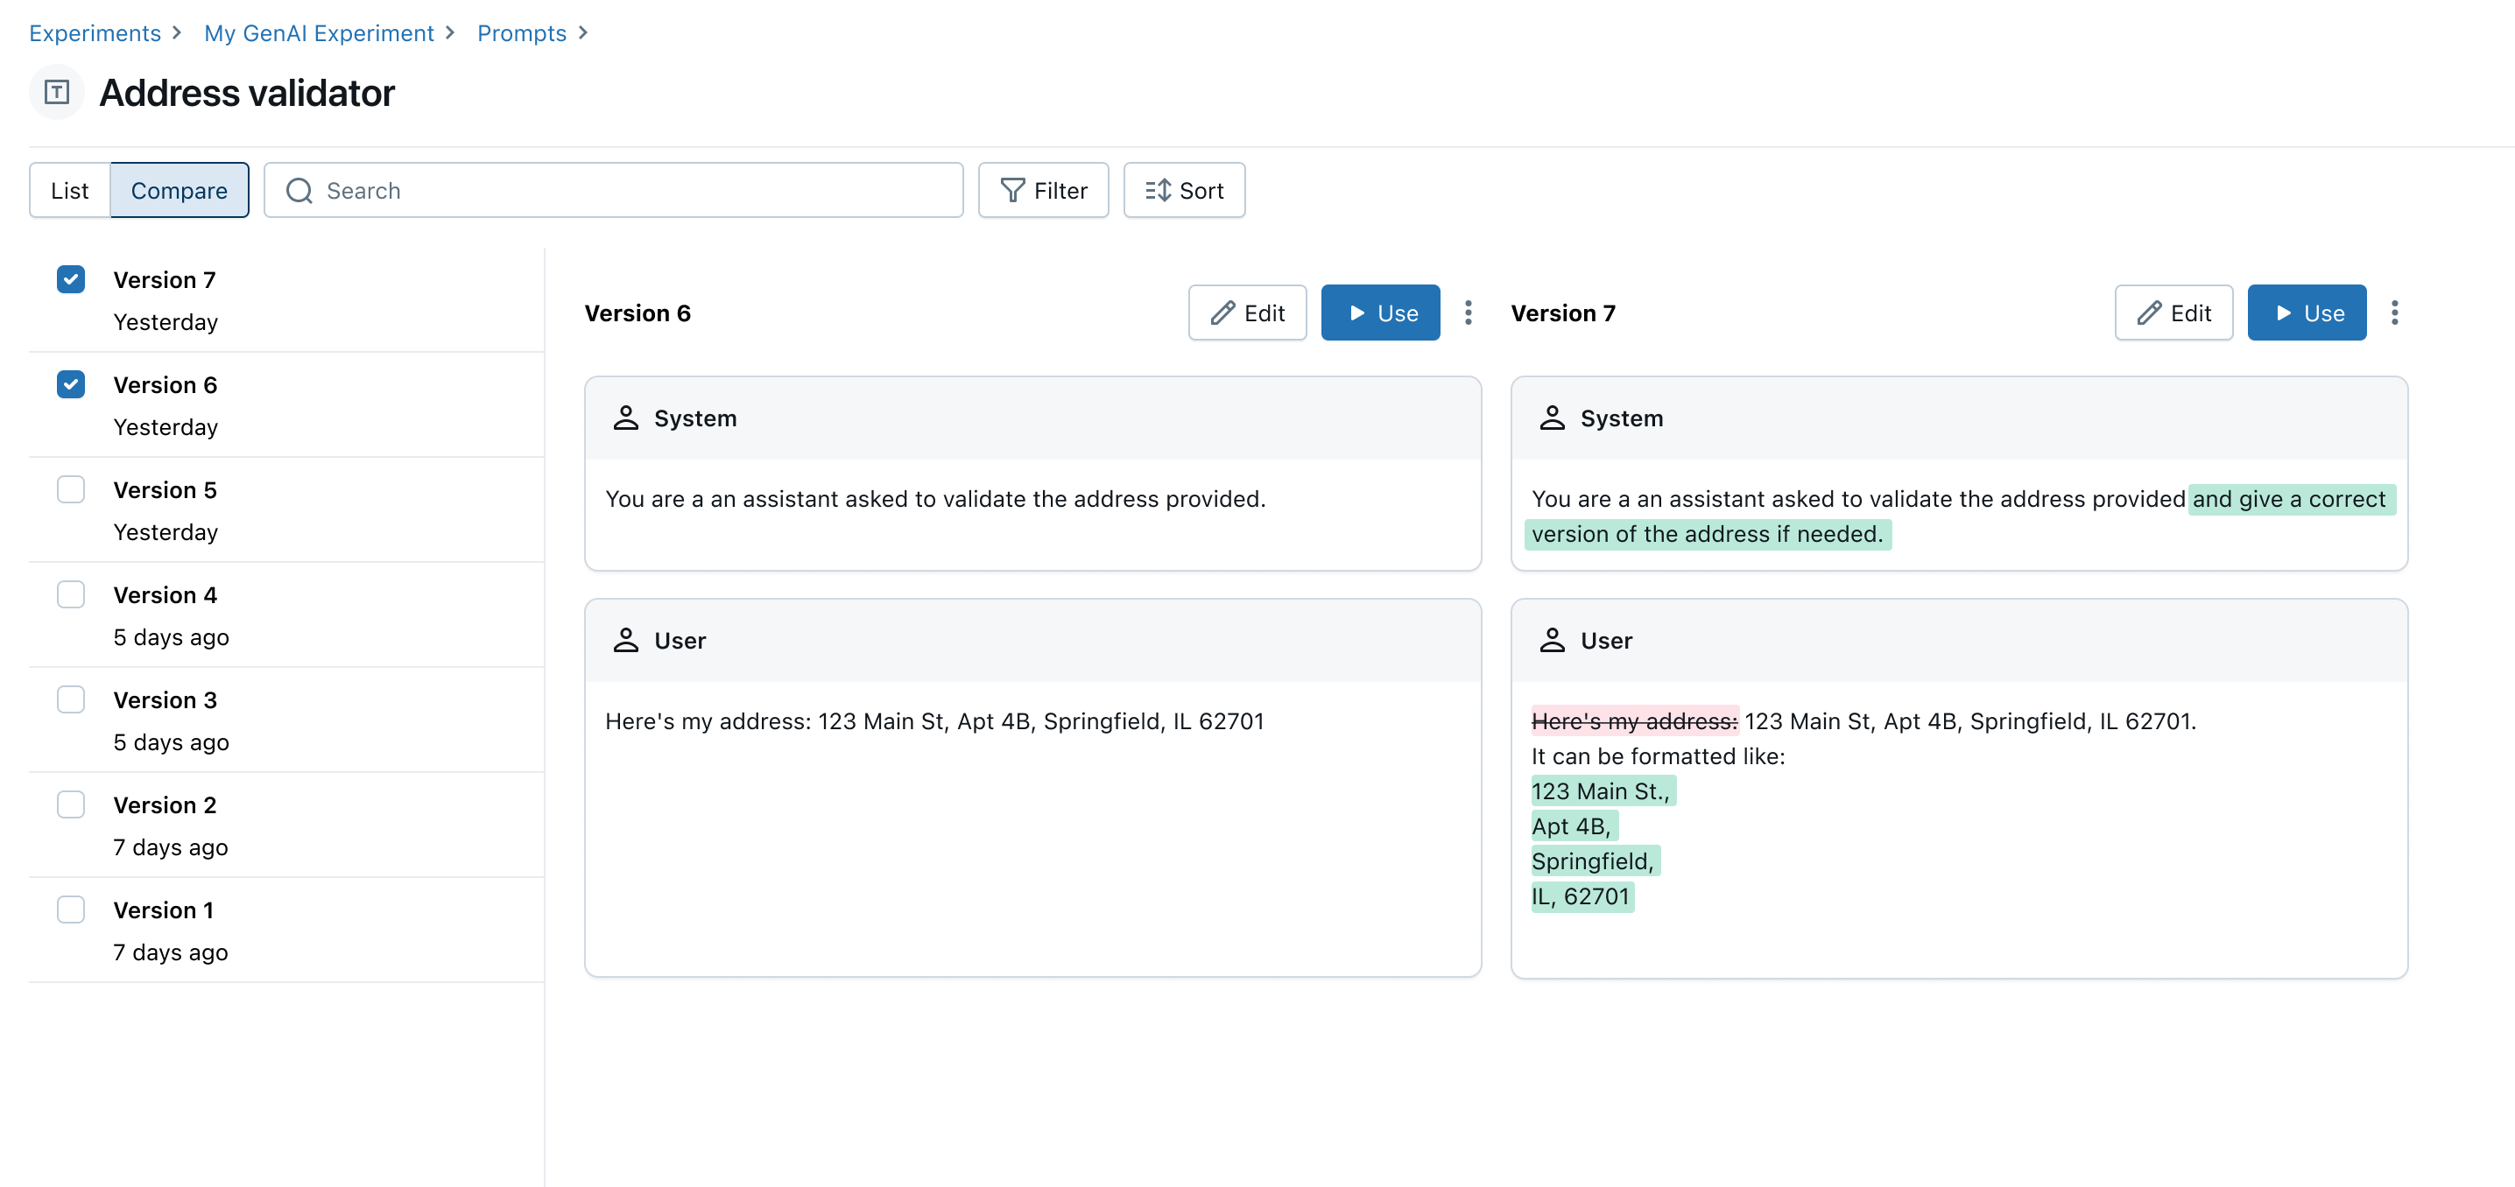This screenshot has width=2515, height=1187.
Task: Click the chevron after Prompts breadcrumb
Action: point(583,32)
